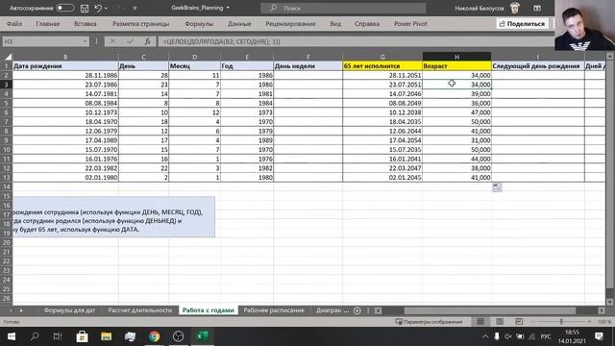
Task: Click into the Поиск search box
Action: 343,8
